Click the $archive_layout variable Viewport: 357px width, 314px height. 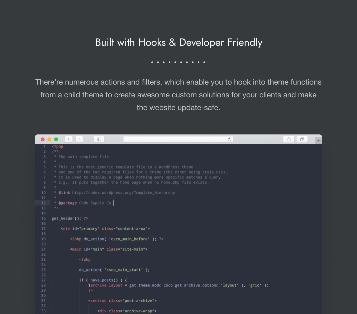[105, 285]
